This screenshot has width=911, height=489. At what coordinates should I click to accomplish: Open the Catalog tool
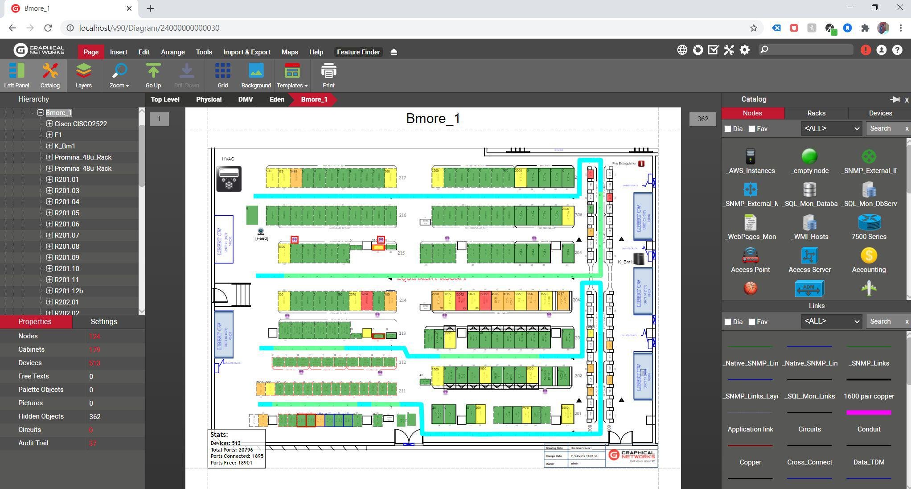[x=50, y=75]
